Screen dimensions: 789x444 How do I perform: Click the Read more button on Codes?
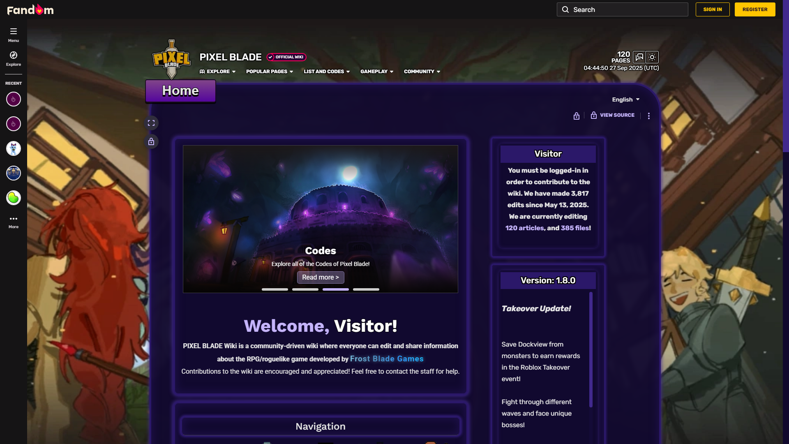(x=321, y=277)
